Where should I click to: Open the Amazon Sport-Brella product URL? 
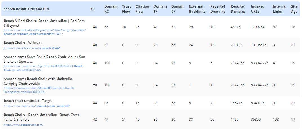coord(44,66)
